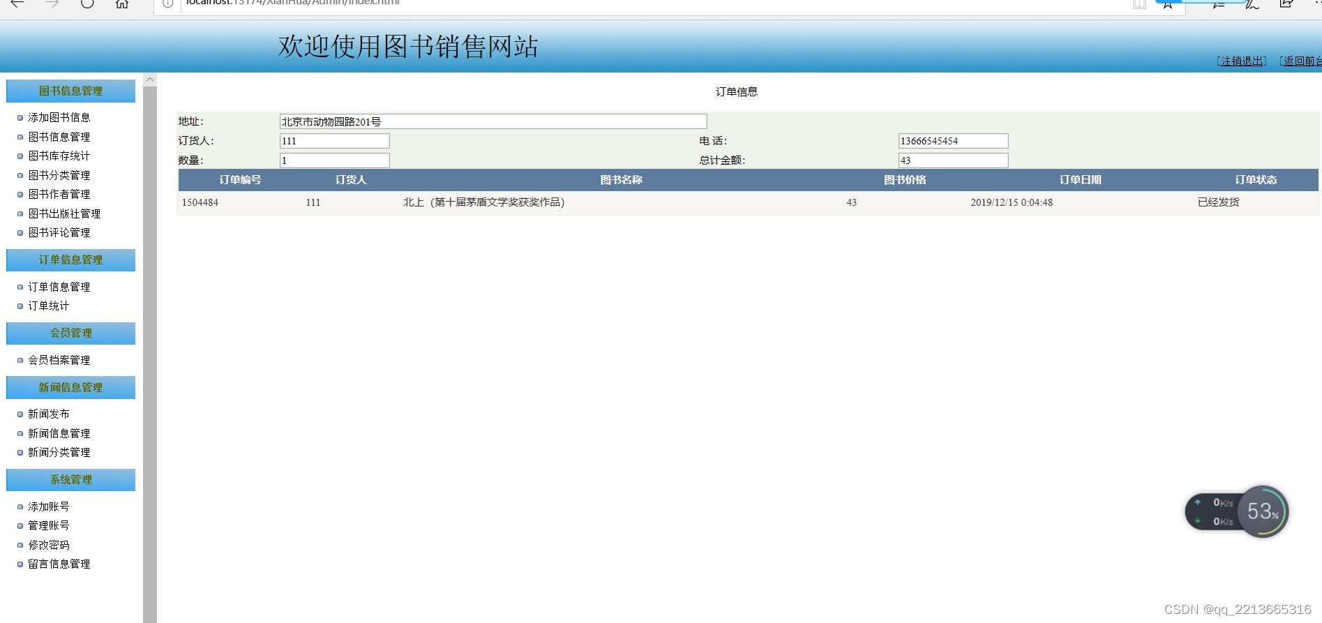The width and height of the screenshot is (1322, 623).
Task: Open 图书库存统计 sidebar link
Action: click(x=59, y=156)
